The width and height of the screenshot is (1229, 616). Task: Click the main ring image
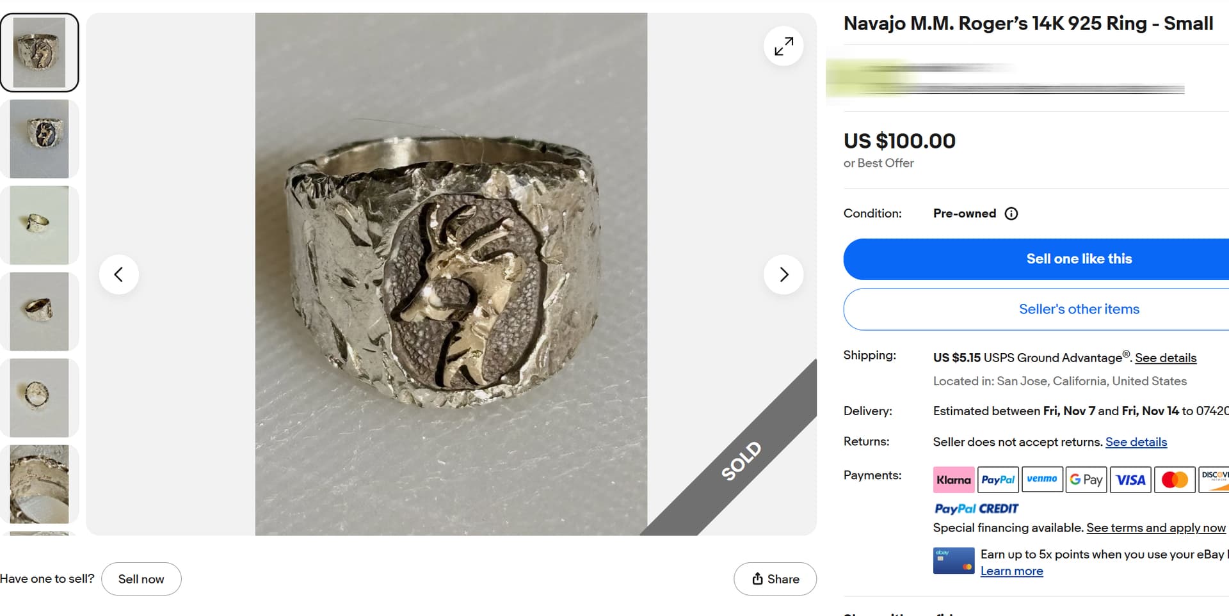(451, 274)
